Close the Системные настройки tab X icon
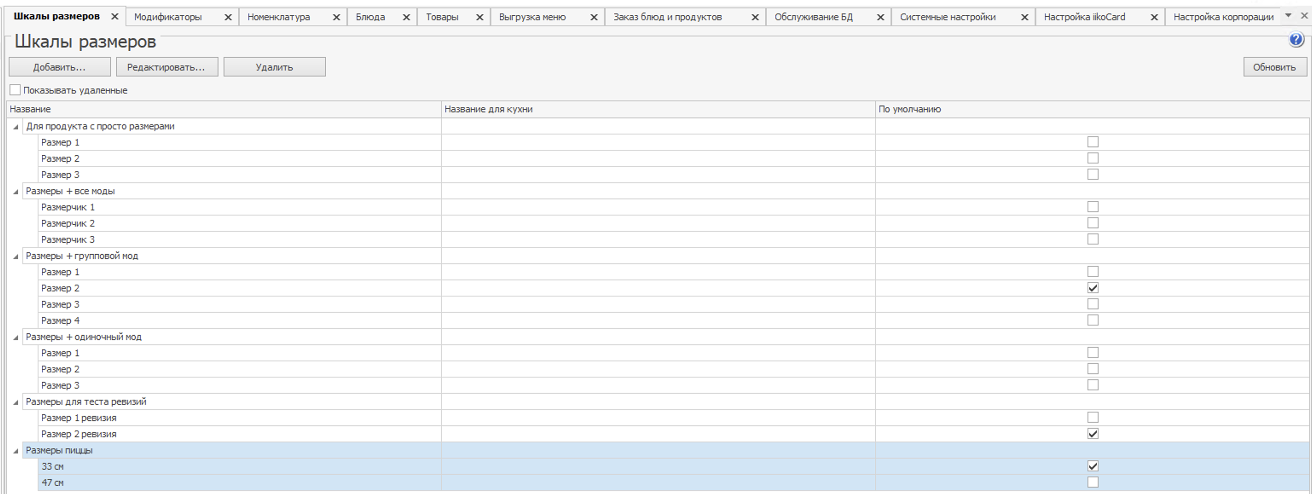 (x=1024, y=17)
